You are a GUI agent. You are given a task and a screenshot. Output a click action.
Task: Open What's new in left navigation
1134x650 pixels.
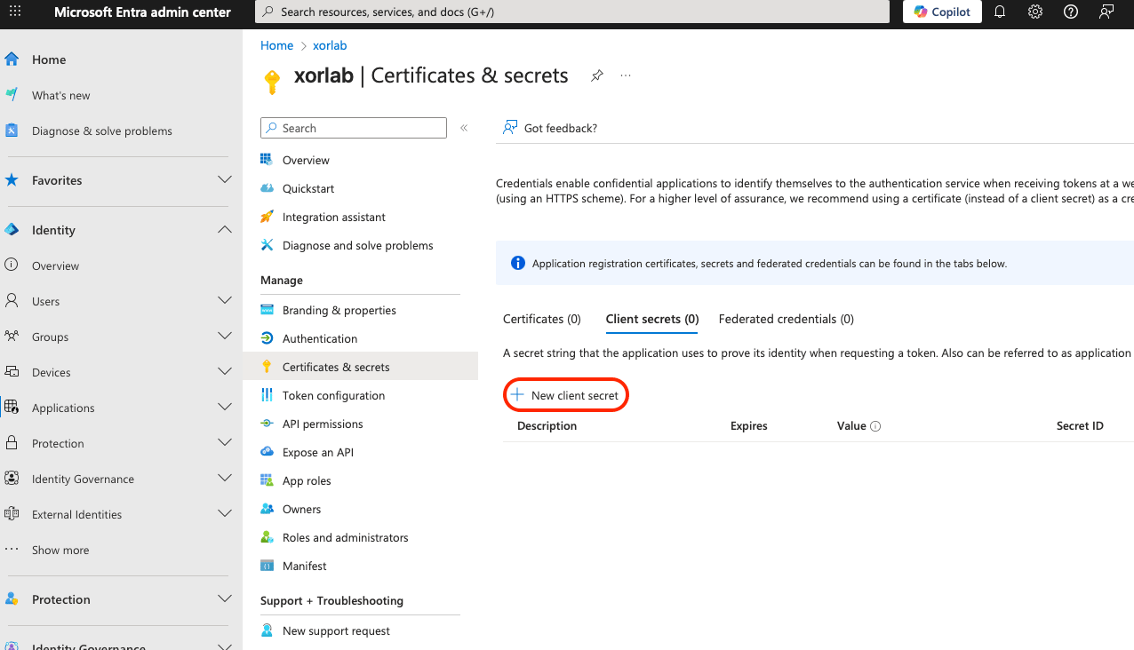point(60,95)
